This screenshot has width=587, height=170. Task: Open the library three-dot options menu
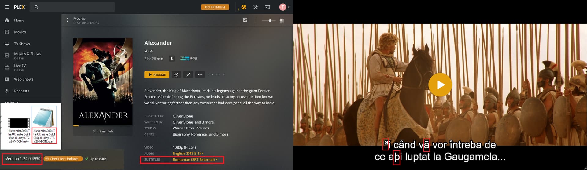coord(67,20)
